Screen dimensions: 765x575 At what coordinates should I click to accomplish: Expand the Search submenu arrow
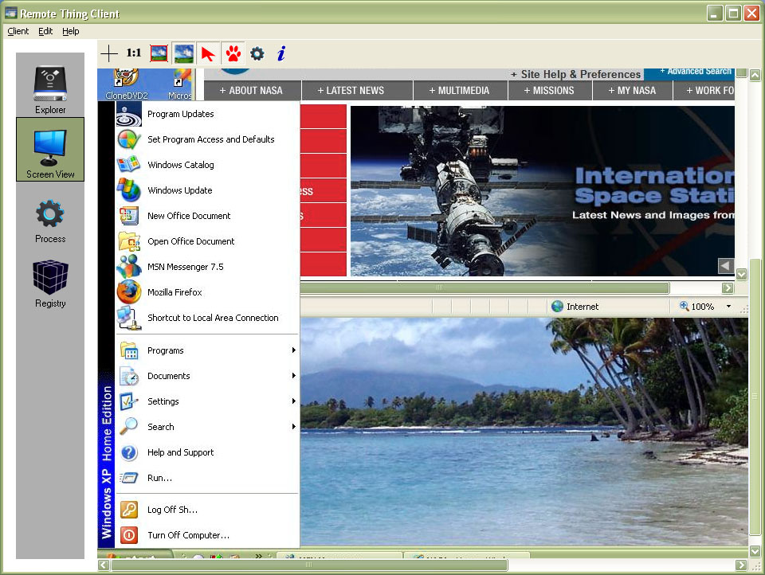coord(294,426)
